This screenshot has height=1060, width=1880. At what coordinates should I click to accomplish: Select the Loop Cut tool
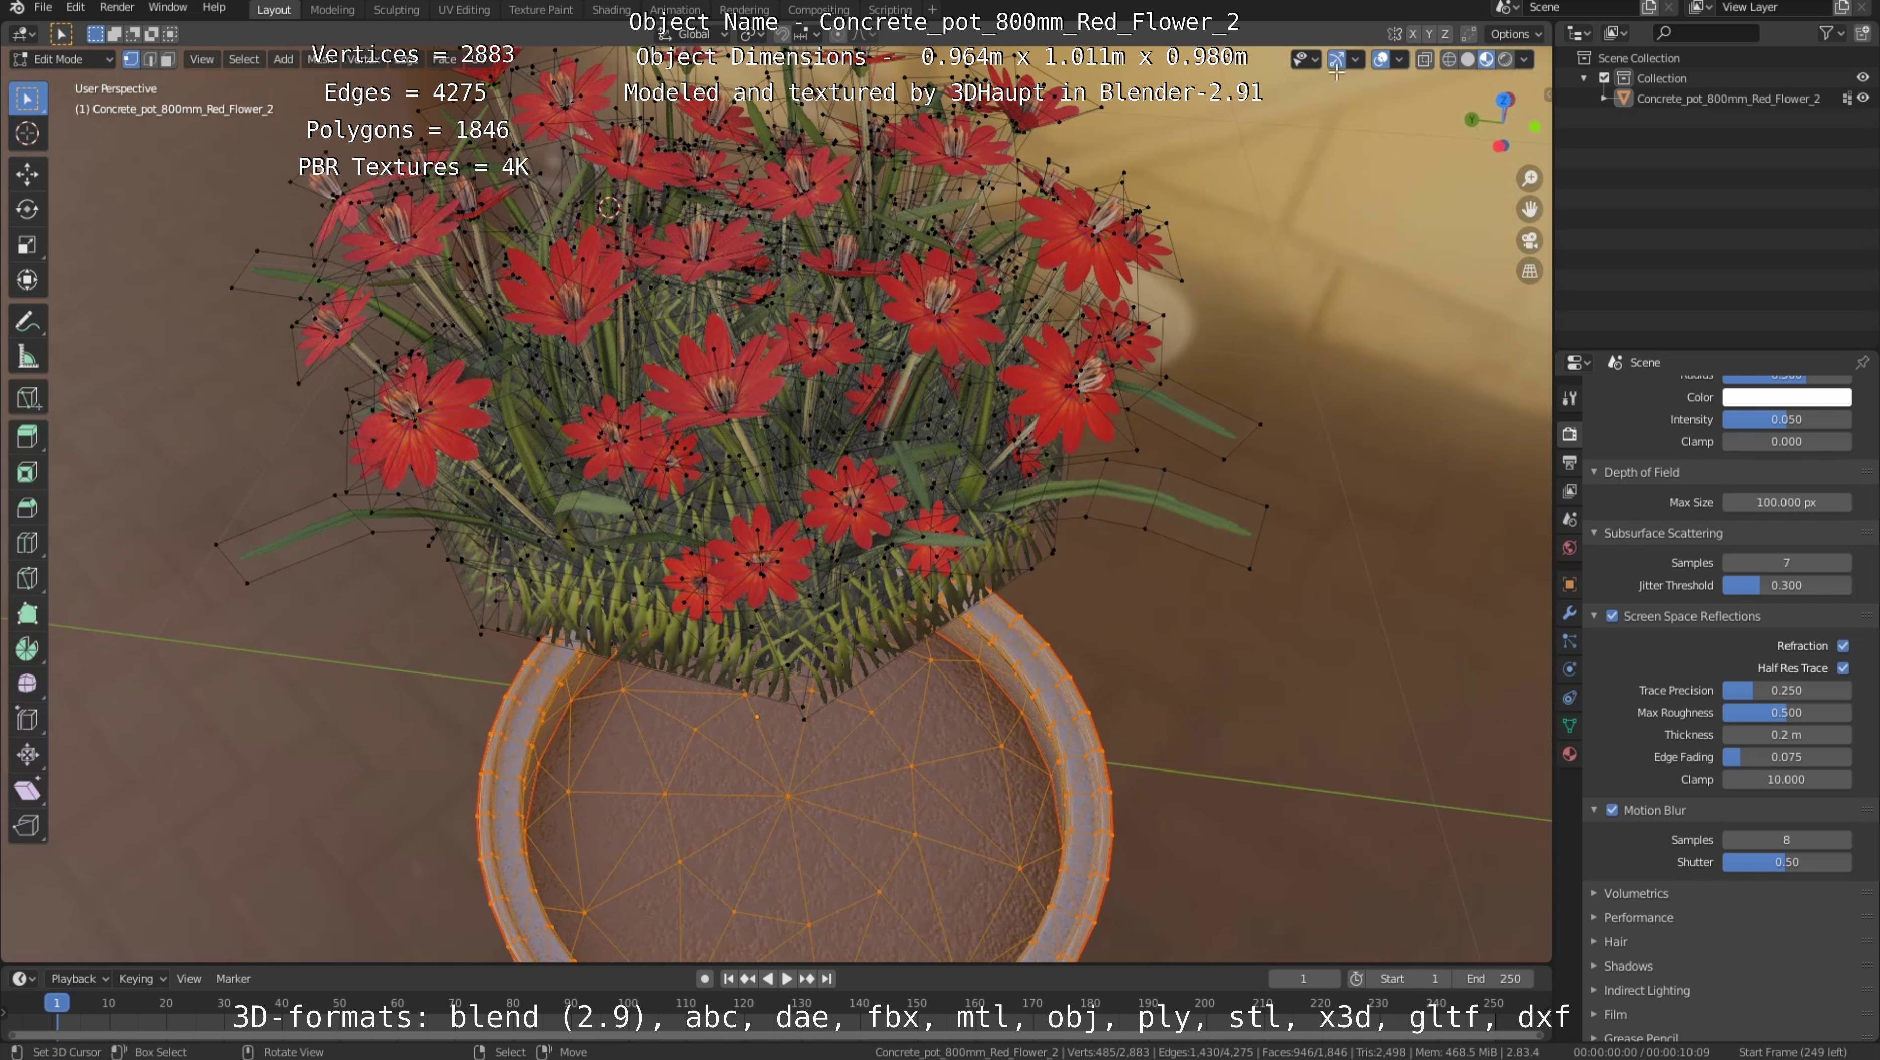pos(27,543)
